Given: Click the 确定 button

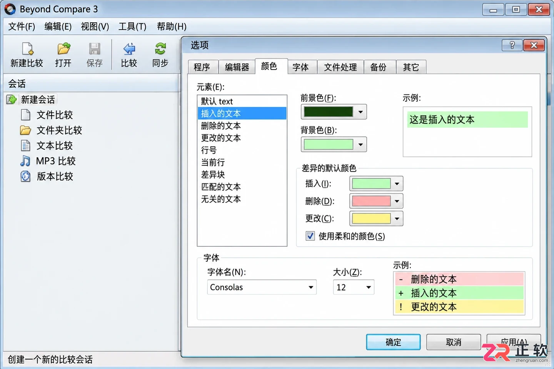Looking at the screenshot, I should [x=393, y=342].
